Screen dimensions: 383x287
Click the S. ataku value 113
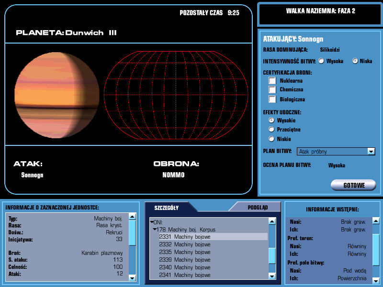click(118, 260)
